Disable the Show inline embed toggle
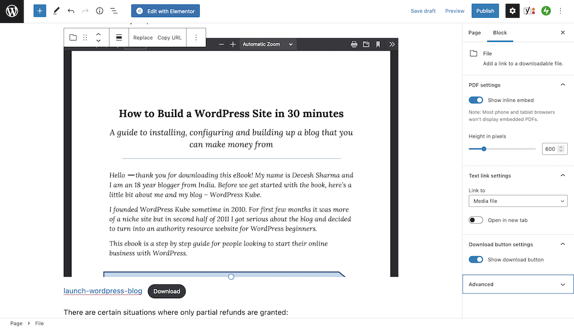This screenshot has height=328, width=574. 476,100
